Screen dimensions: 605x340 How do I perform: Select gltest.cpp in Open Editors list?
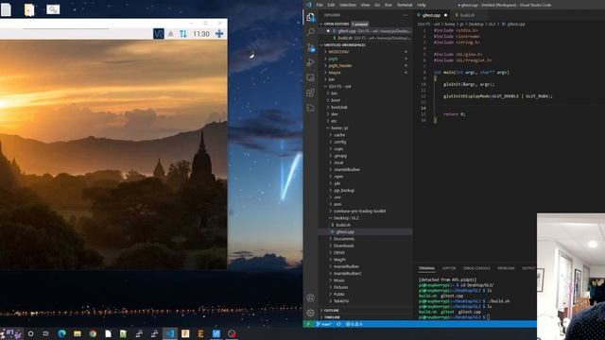[x=365, y=31]
